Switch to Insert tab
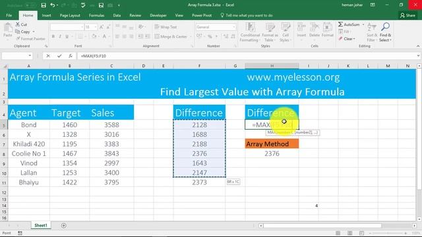 click(46, 15)
